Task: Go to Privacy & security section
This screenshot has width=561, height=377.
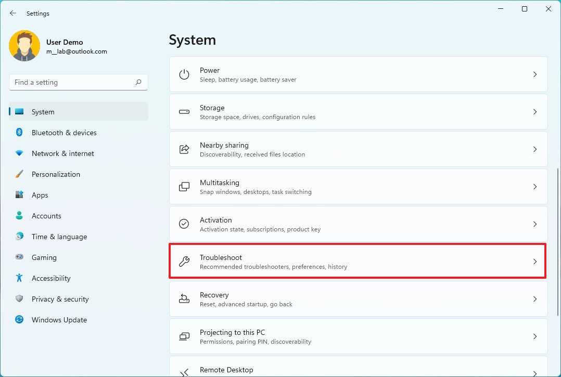Action: click(x=60, y=299)
